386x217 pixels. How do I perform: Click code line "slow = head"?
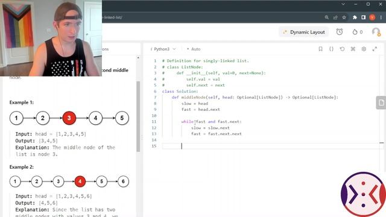point(194,104)
